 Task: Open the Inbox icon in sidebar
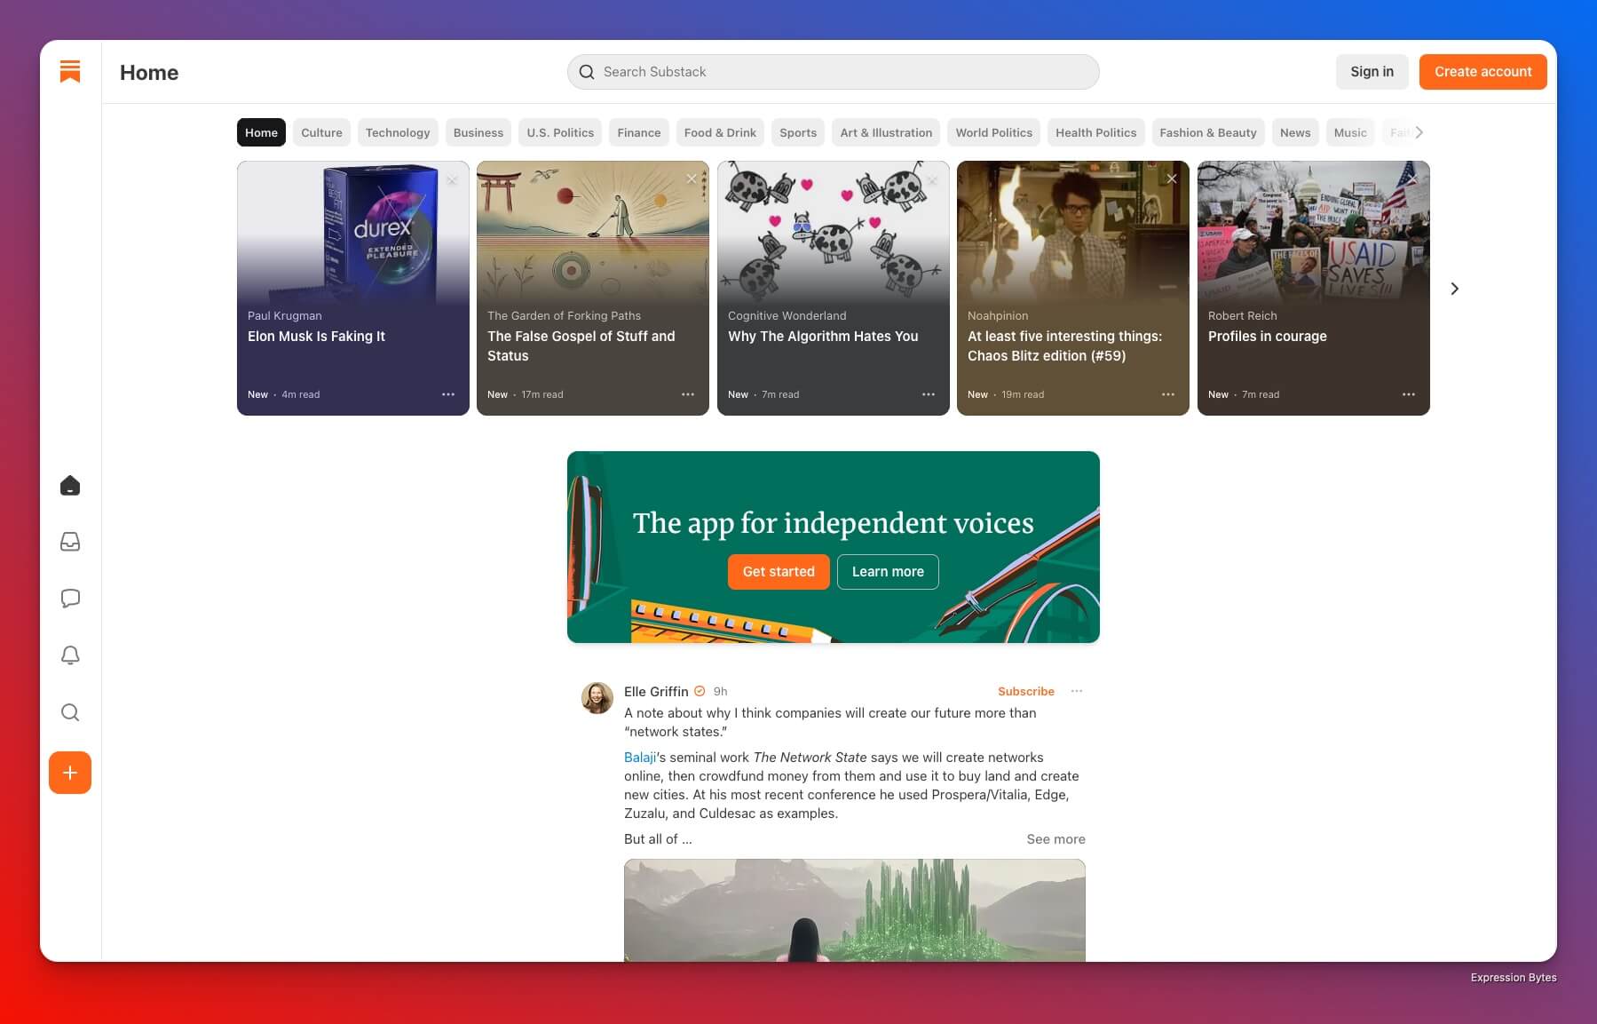(x=70, y=542)
